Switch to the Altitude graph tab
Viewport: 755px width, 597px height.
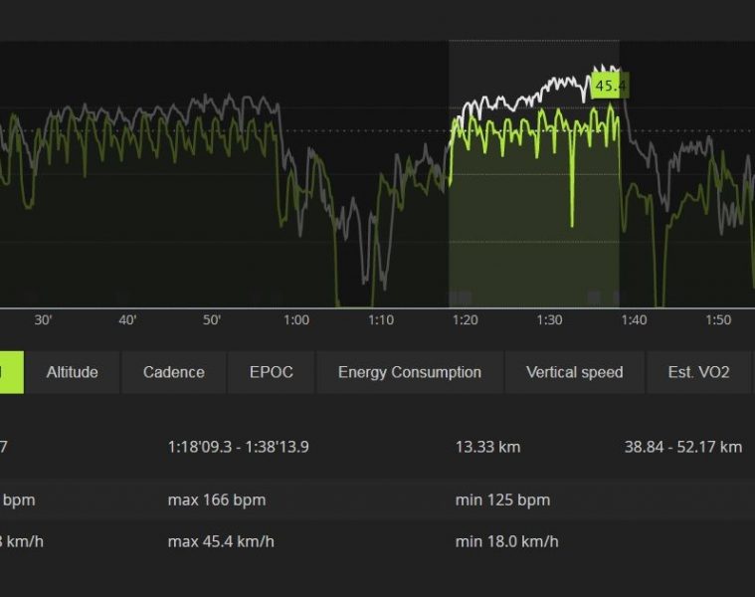(72, 372)
